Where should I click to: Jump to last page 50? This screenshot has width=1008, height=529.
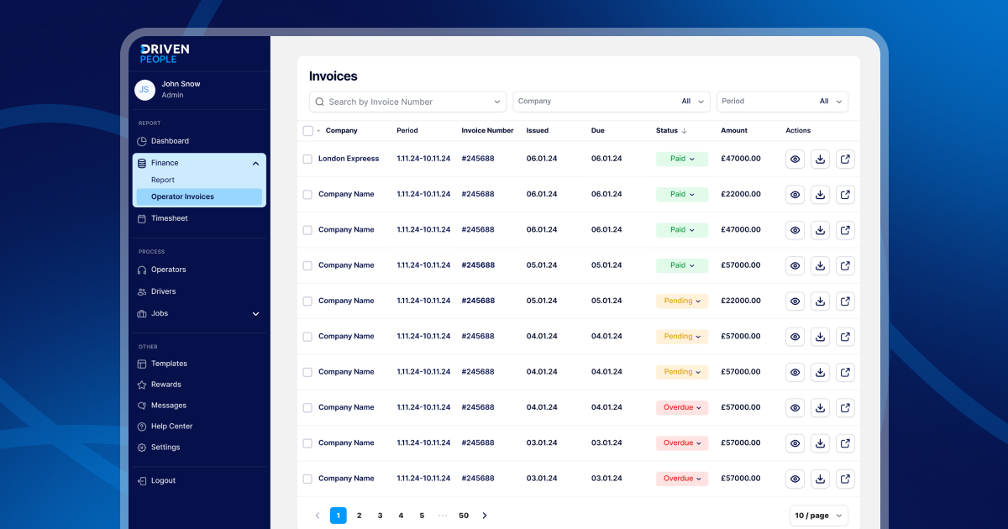tap(464, 516)
